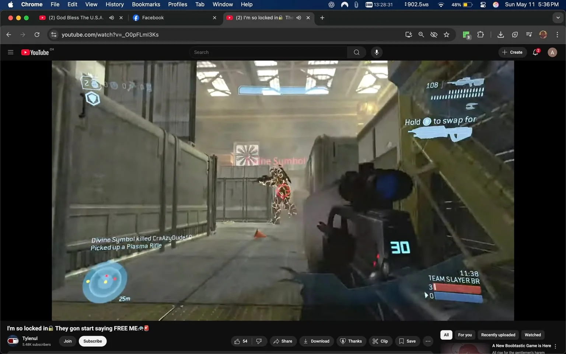
Task: Open the green extension with badge 3
Action: pos(467,35)
